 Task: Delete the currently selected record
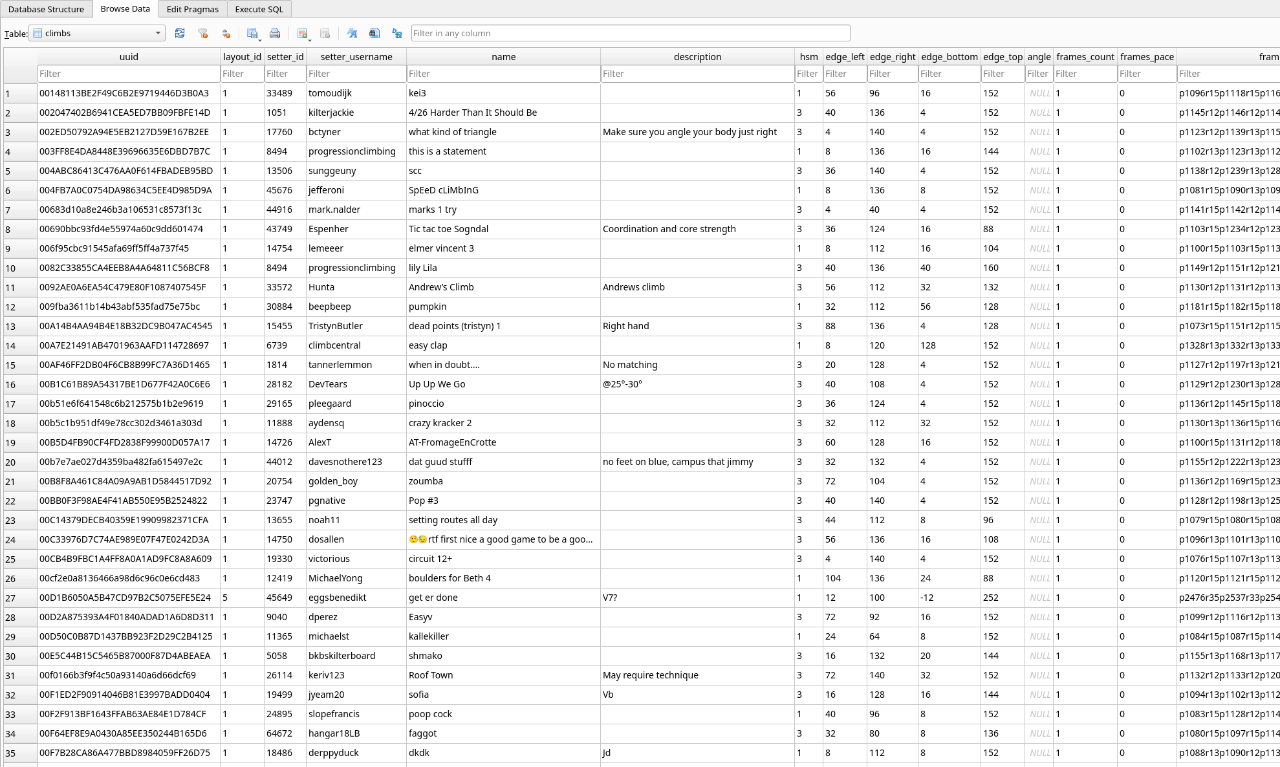pos(325,33)
